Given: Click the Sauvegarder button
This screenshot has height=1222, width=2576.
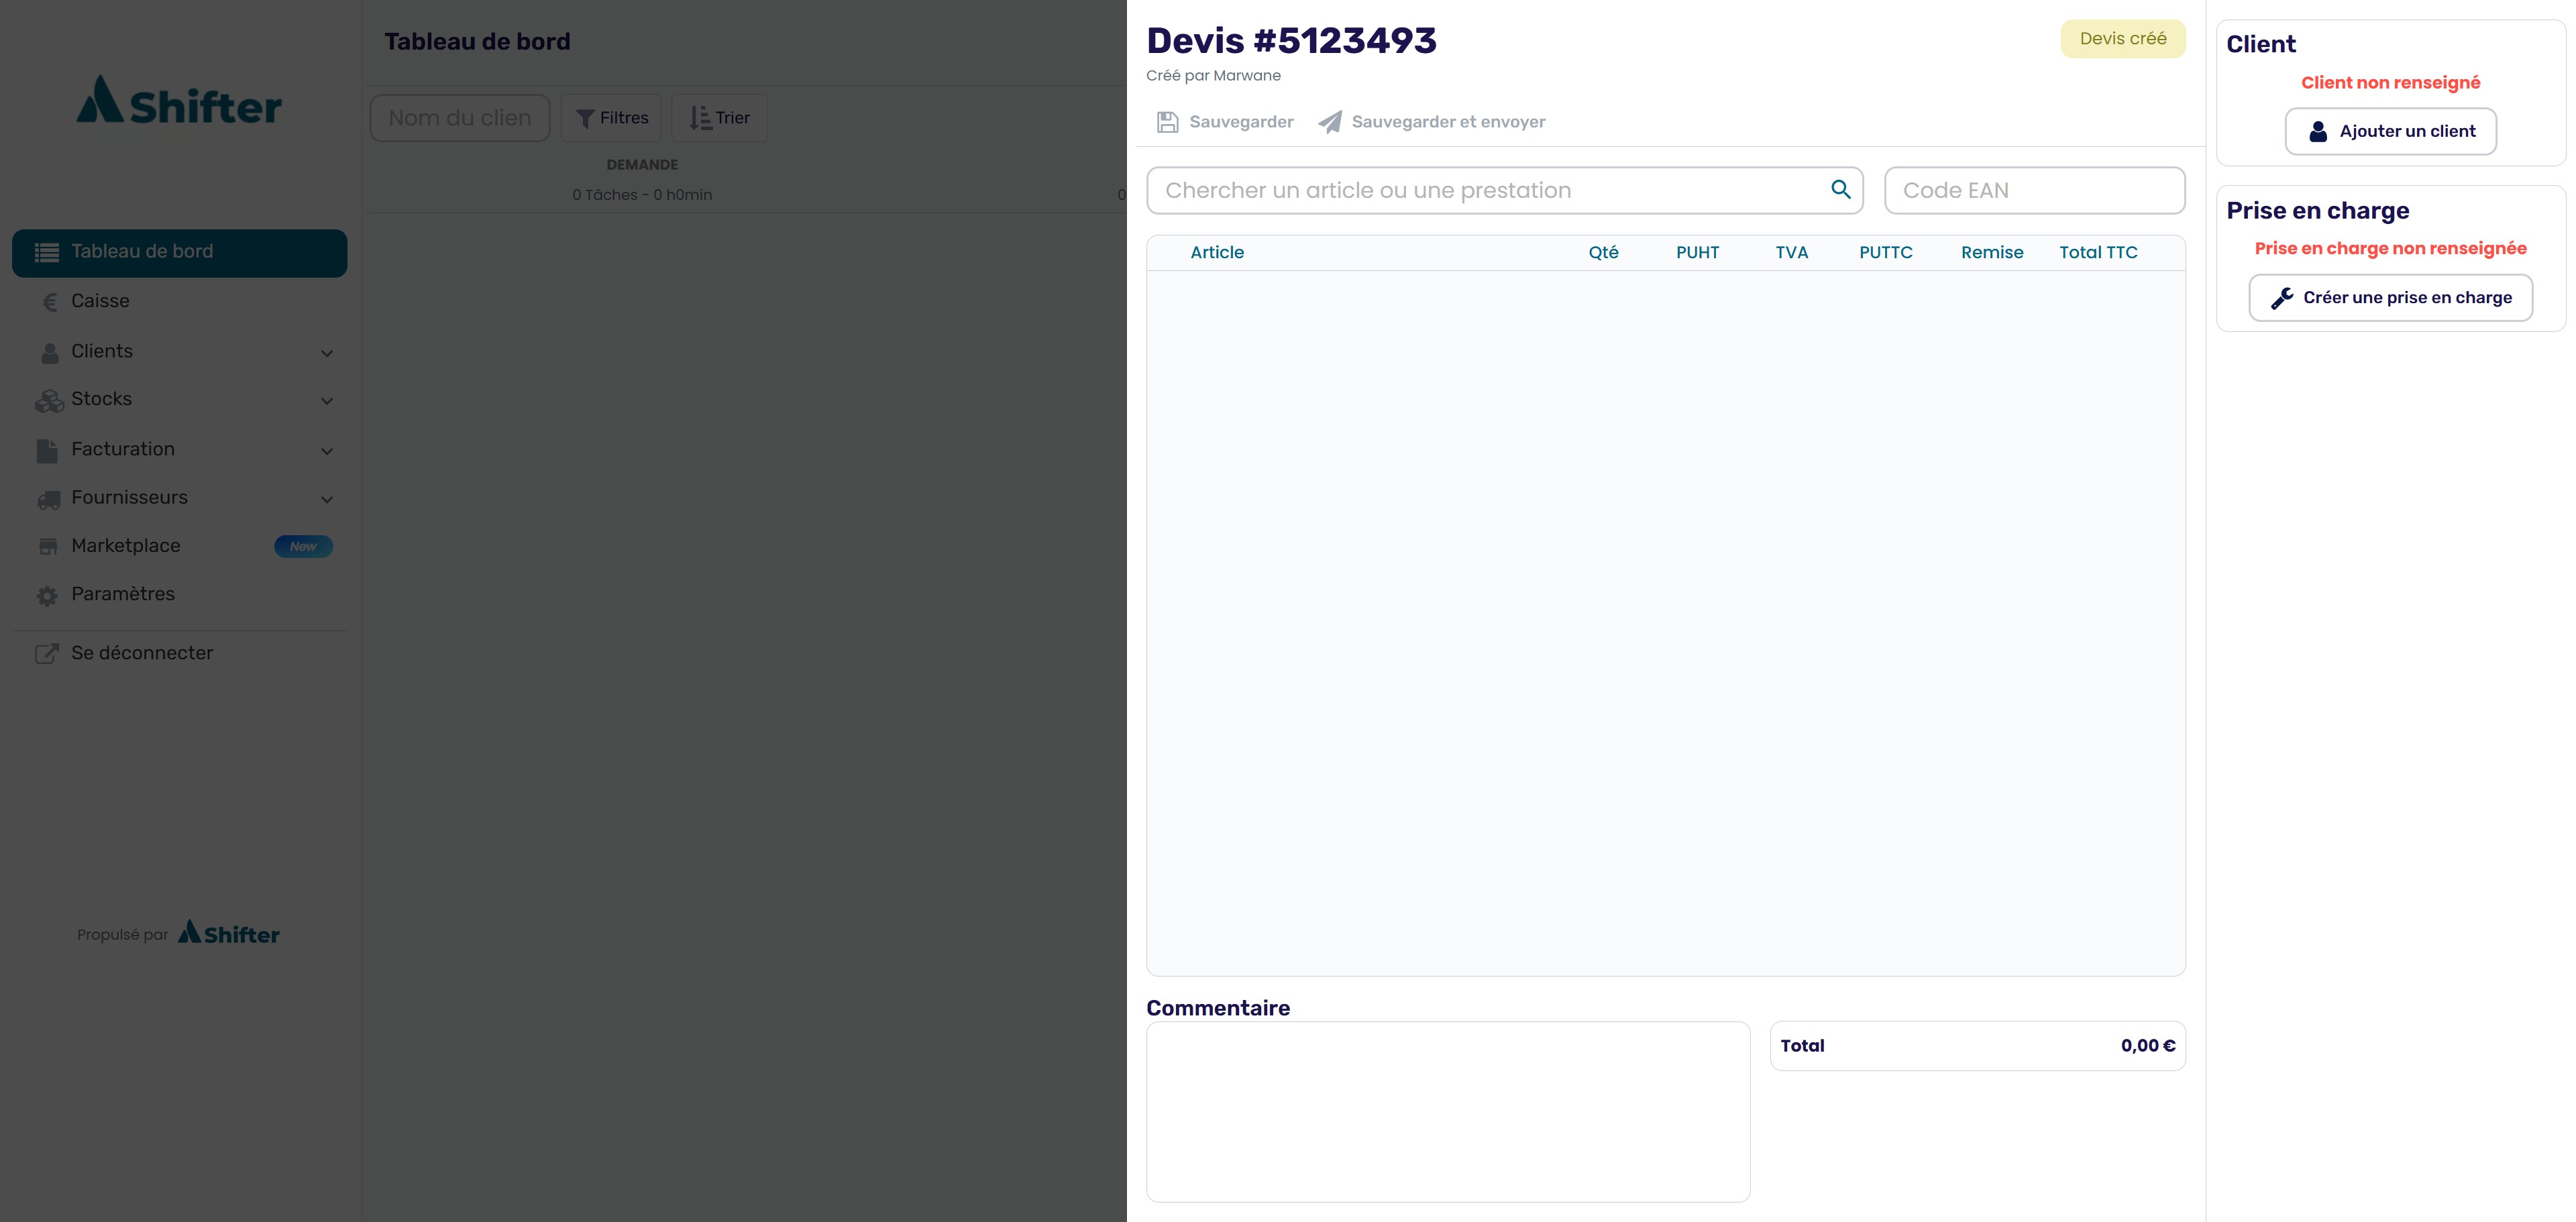Looking at the screenshot, I should pos(1225,122).
